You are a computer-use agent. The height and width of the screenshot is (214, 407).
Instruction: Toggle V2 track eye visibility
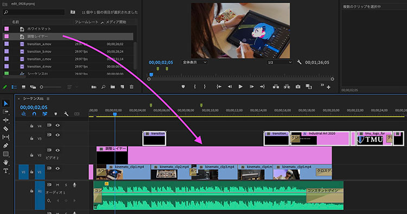click(x=58, y=150)
